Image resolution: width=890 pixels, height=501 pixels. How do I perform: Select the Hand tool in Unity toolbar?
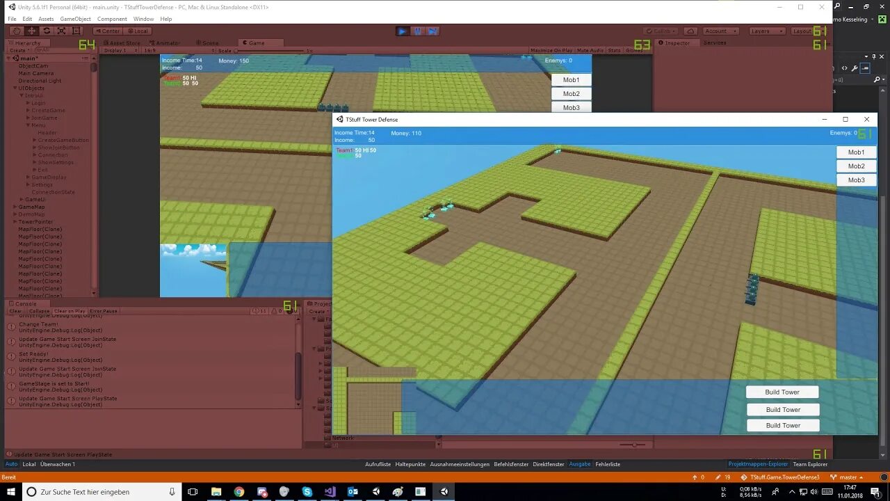[17, 31]
